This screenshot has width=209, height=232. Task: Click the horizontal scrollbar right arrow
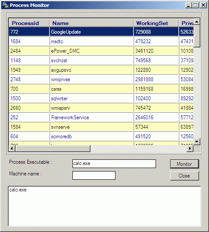coord(190,149)
